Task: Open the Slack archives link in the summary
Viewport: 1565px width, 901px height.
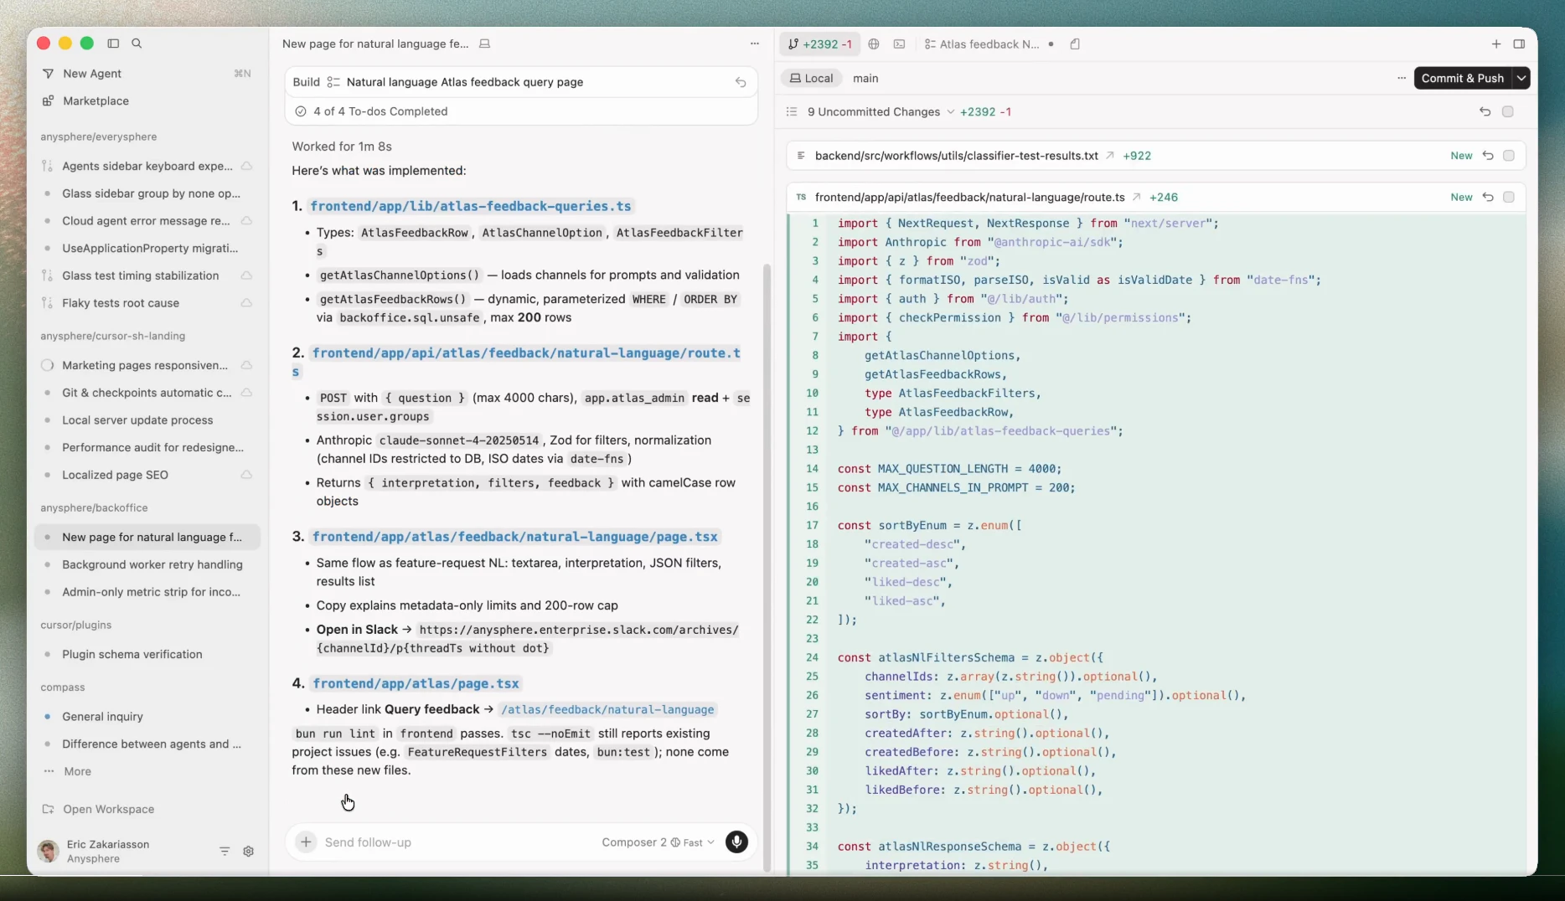Action: click(580, 630)
